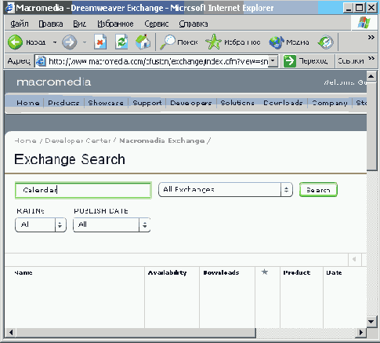Viewport: 380px width, 343px height.
Task: Stop page loading with the Stop icon
Action: pos(100,42)
